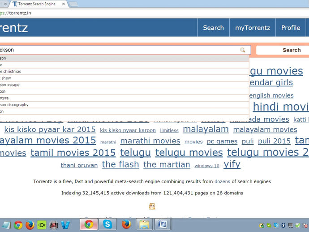The height and width of the screenshot is (232, 309).
Task: Click the torrentz.in address bar
Action: pos(154,13)
